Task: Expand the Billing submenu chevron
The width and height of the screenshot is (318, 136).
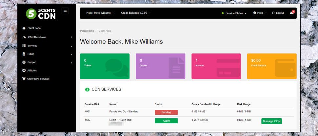Action: (x=71, y=55)
